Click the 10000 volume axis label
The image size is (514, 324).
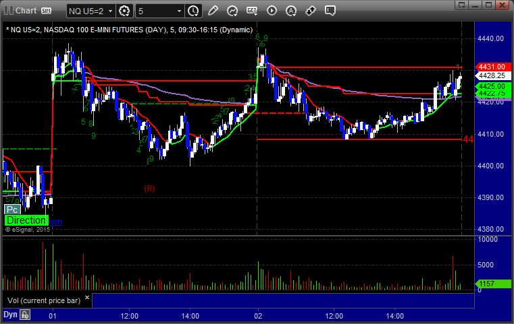point(488,239)
